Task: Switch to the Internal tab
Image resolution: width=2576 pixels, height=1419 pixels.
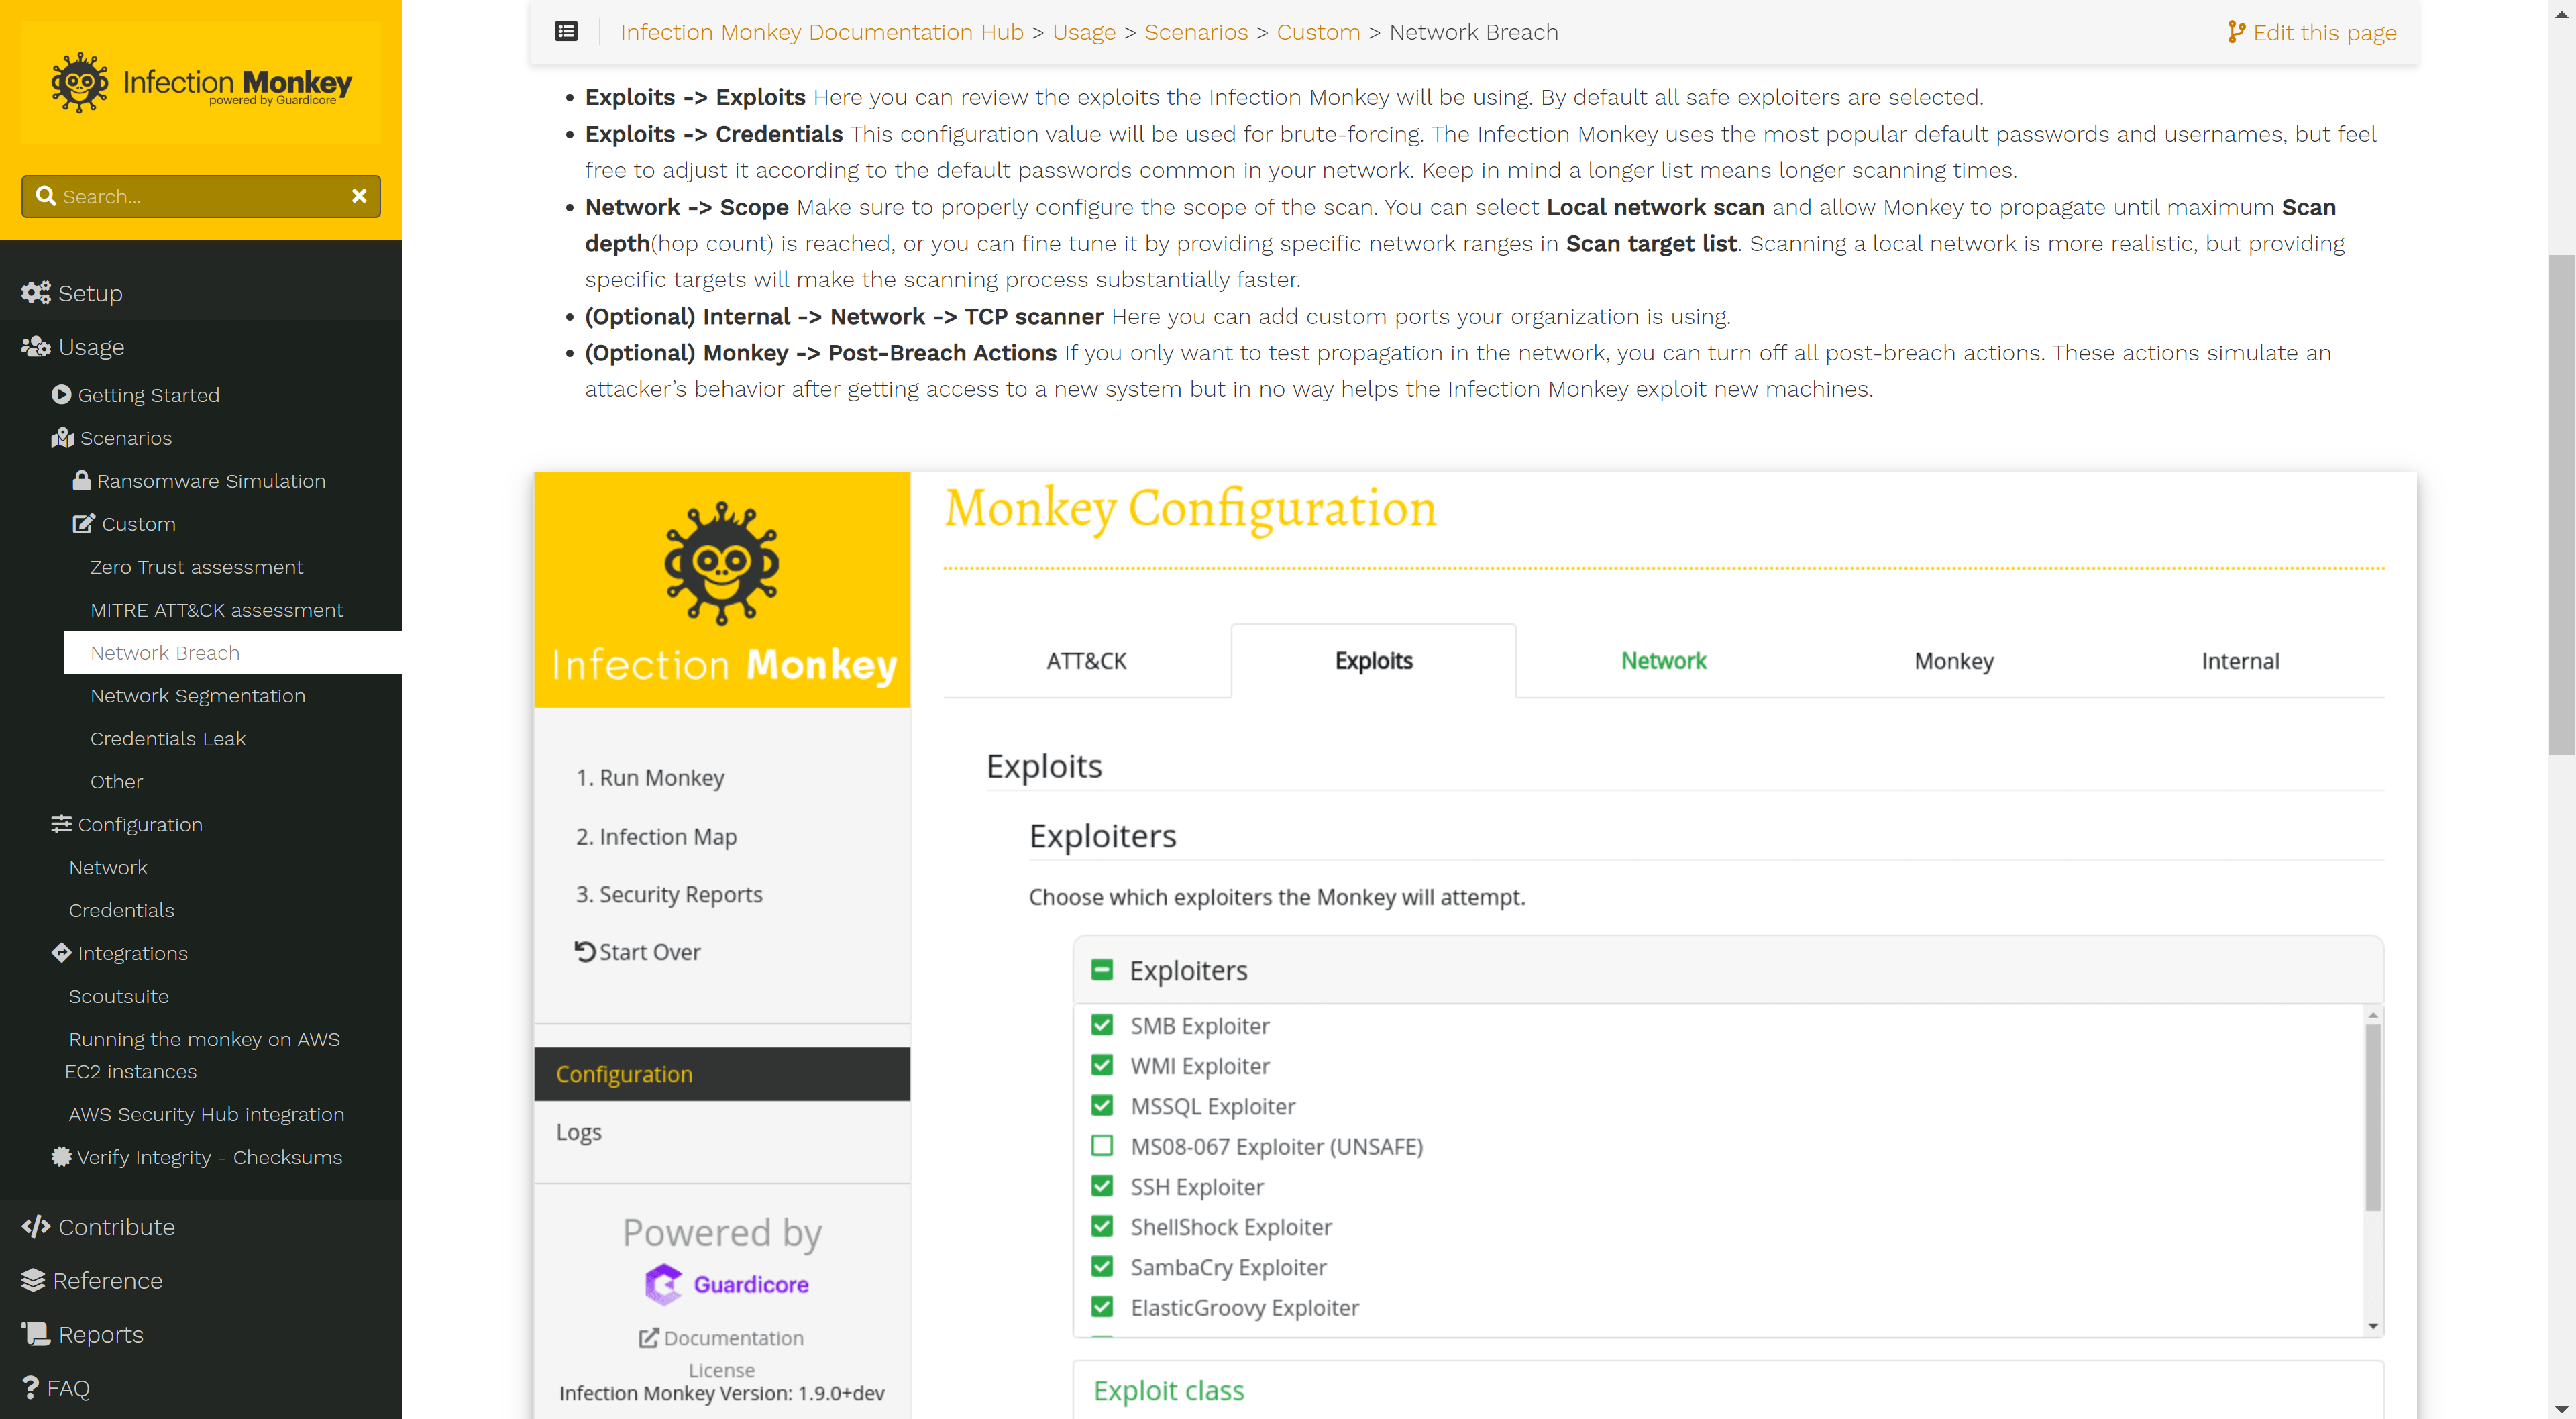Action: click(x=2240, y=661)
